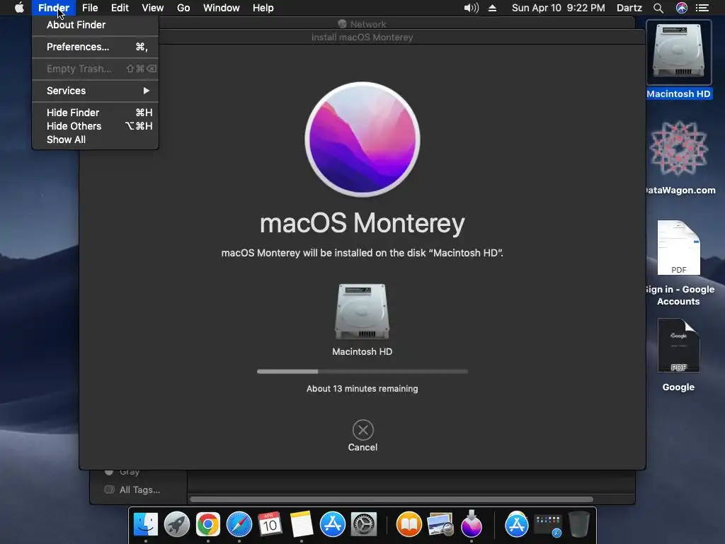Viewport: 725px width, 544px height.
Task: Click the Network window title bar
Action: 362,24
